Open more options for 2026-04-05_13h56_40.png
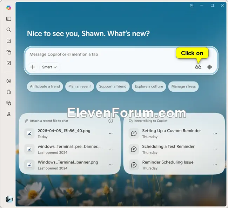Image resolution: width=228 pixels, height=208 pixels. click(110, 133)
